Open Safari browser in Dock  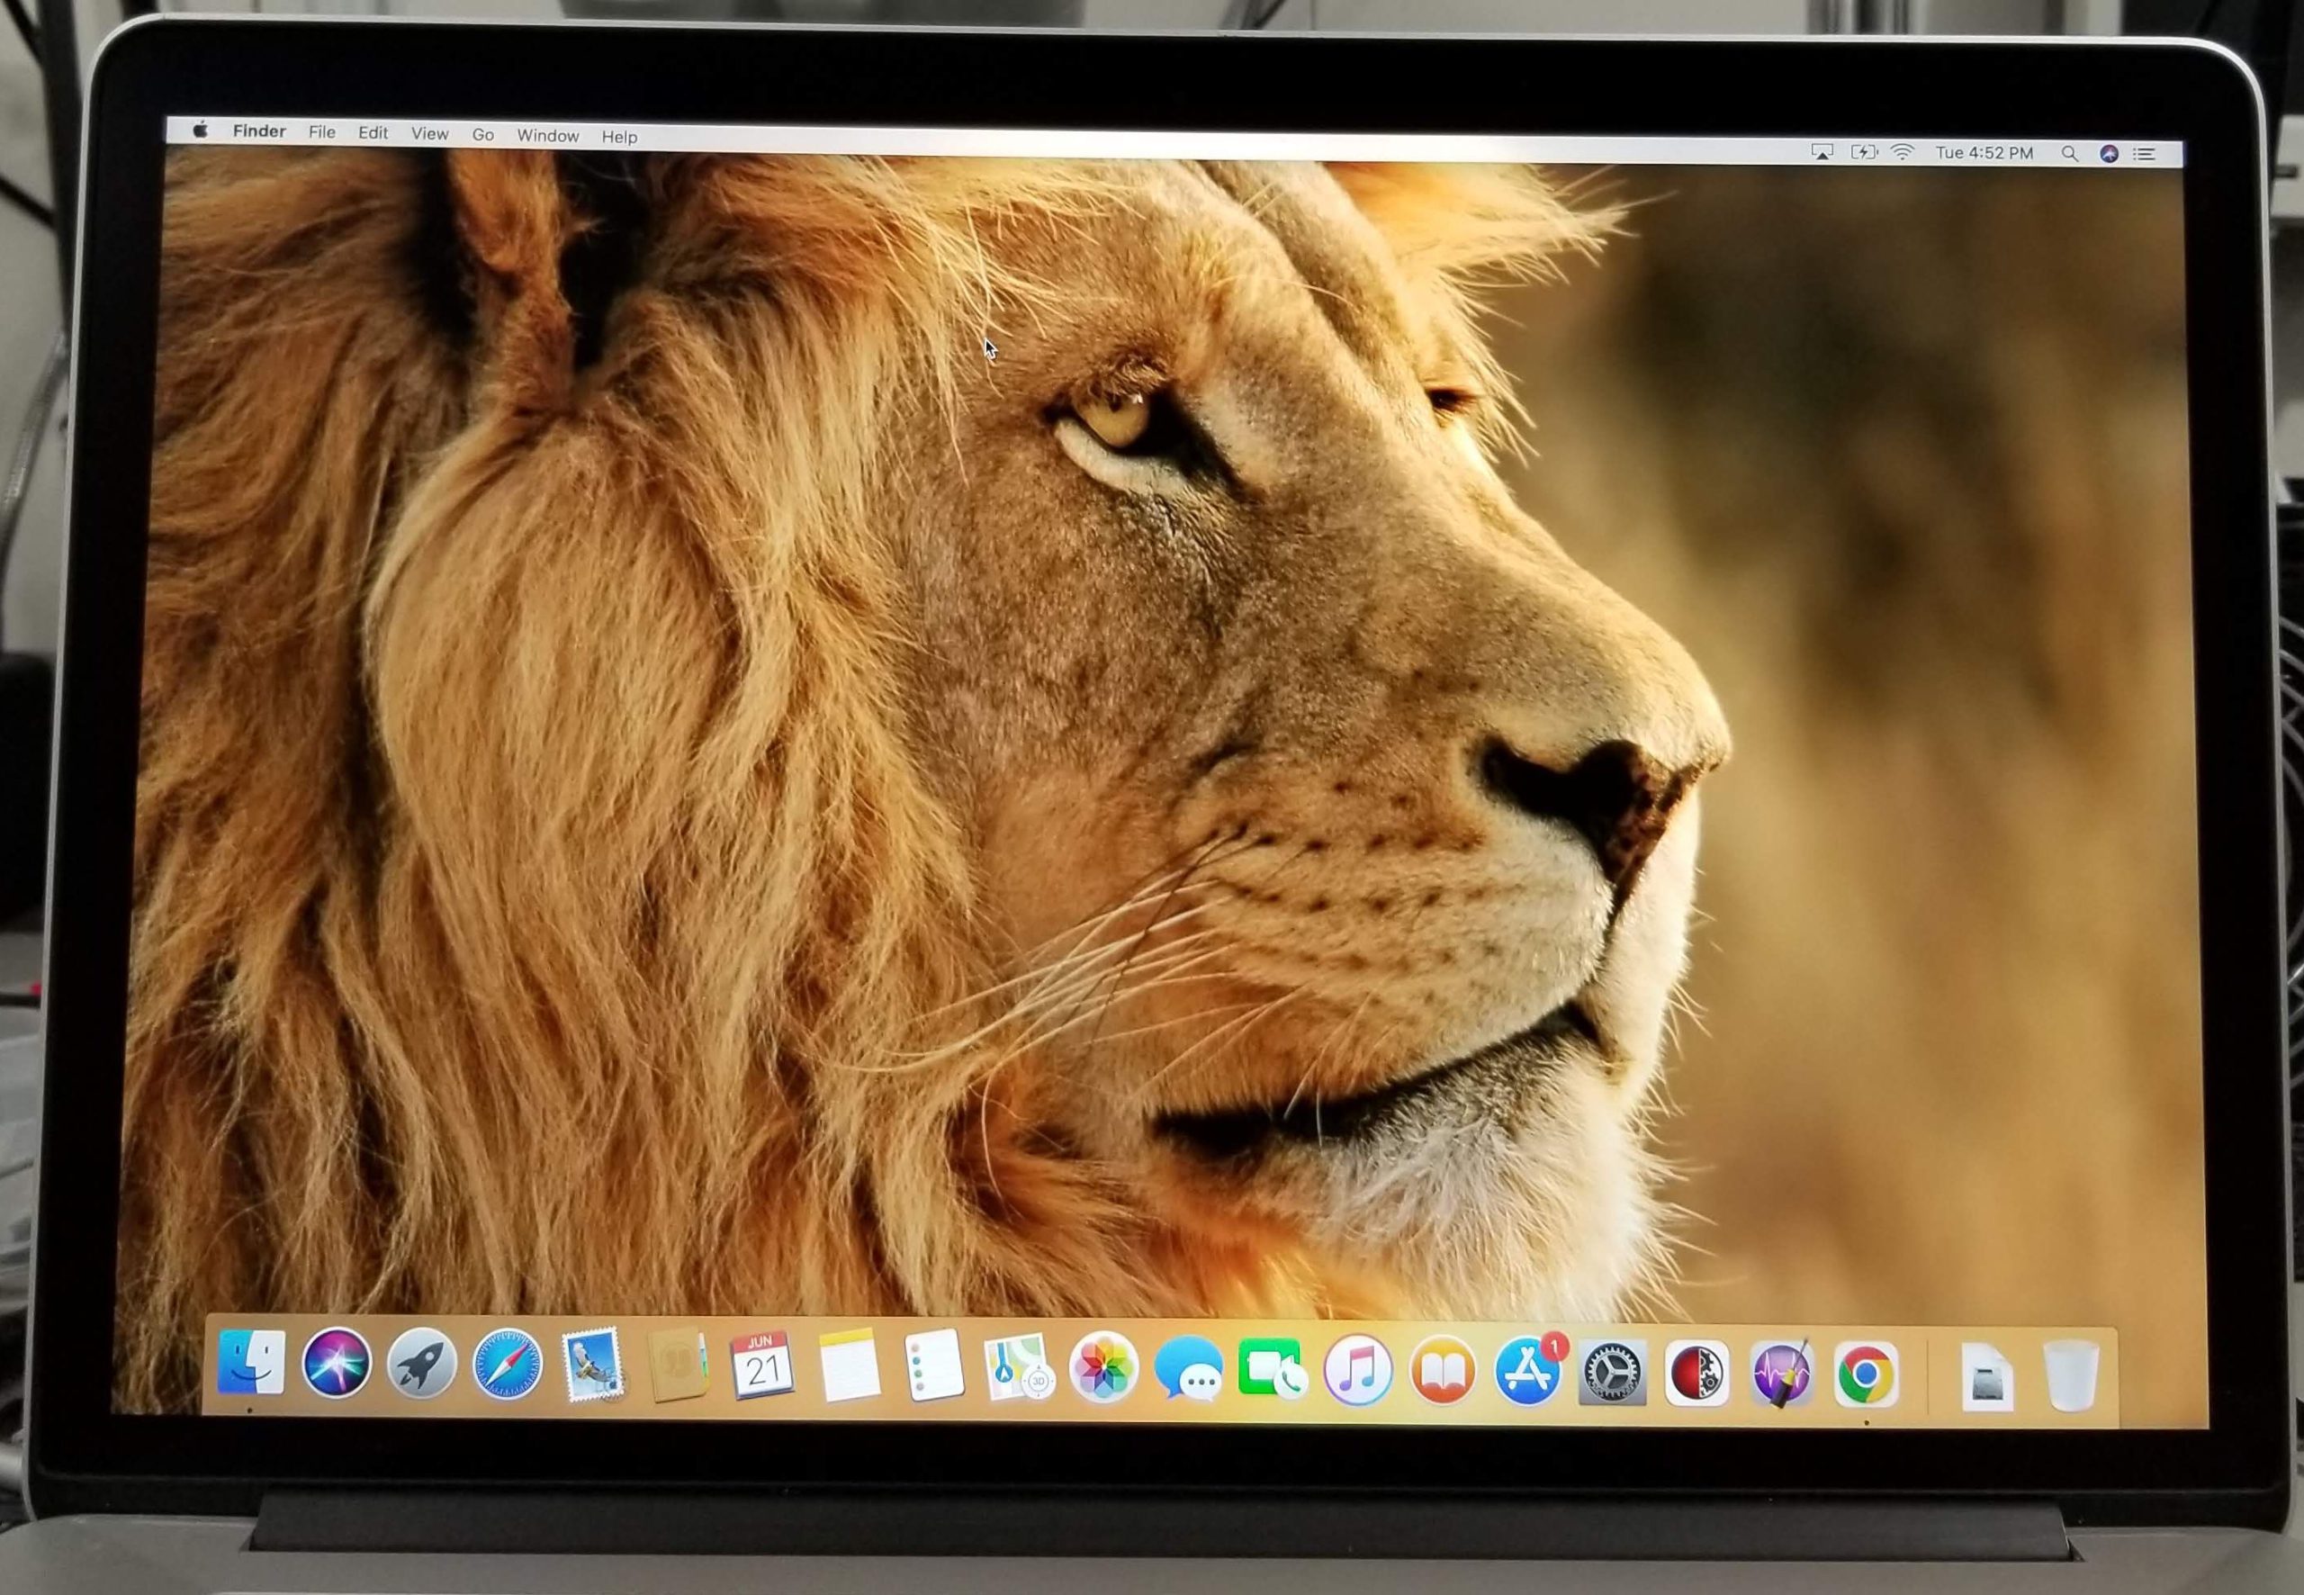click(x=508, y=1365)
